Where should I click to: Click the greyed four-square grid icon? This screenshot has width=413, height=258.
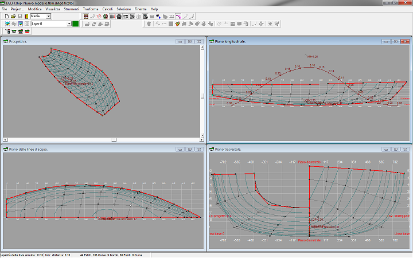coord(27,24)
